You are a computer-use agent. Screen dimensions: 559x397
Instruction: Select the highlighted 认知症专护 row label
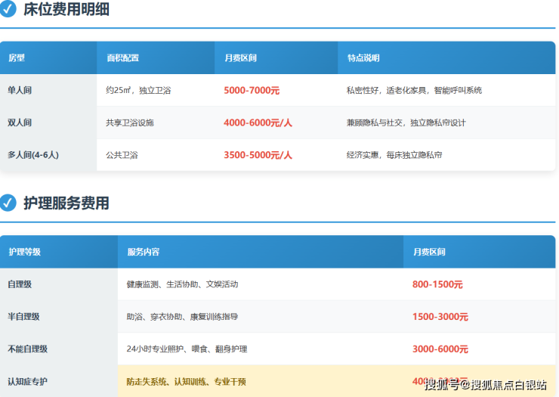click(28, 382)
